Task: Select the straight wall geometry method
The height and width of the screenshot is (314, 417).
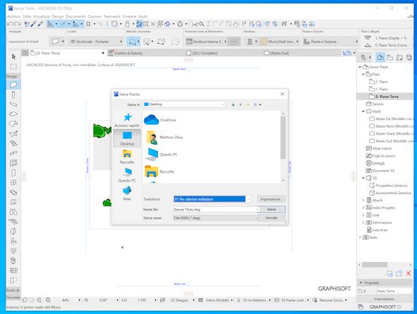Action: click(133, 42)
